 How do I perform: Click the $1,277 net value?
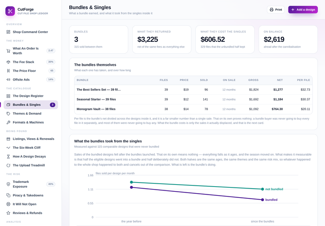pos(278,89)
